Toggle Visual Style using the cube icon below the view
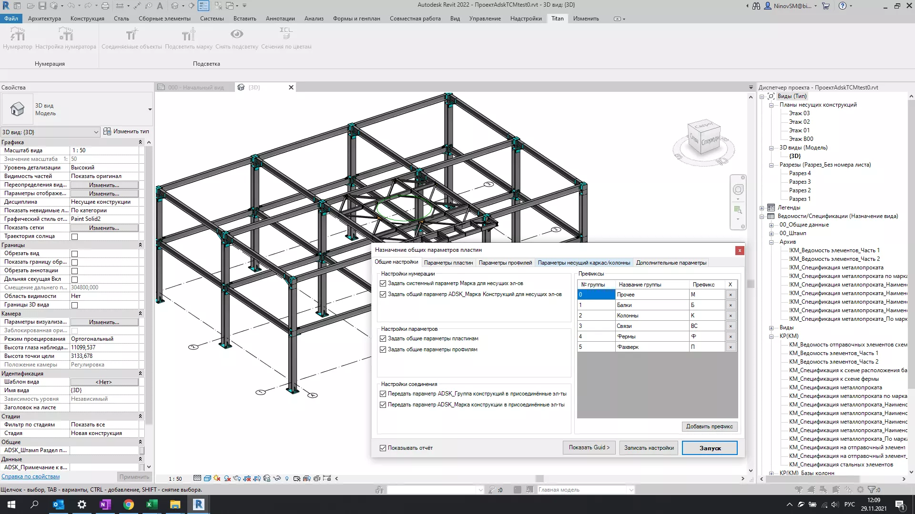The height and width of the screenshot is (514, 915). coord(207,478)
